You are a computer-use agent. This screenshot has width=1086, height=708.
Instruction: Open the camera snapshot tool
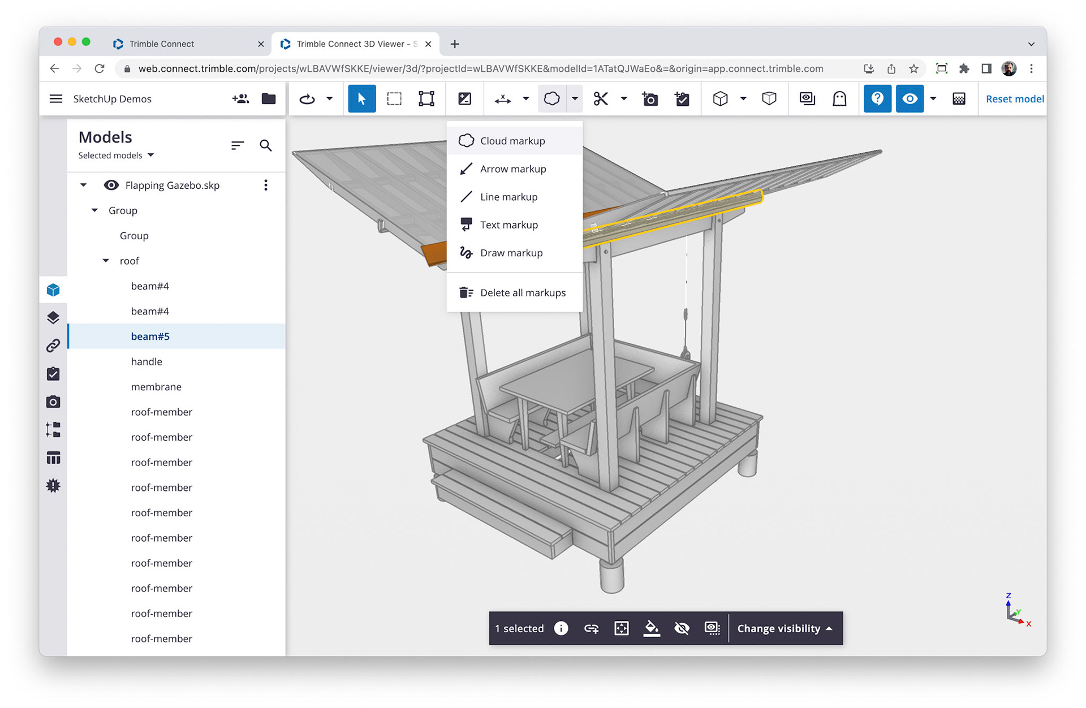[650, 98]
